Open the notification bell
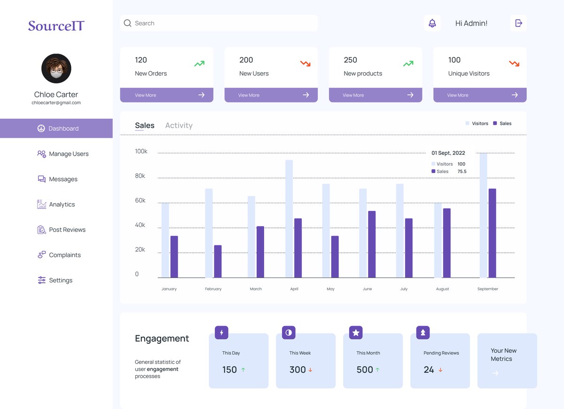 click(x=432, y=23)
